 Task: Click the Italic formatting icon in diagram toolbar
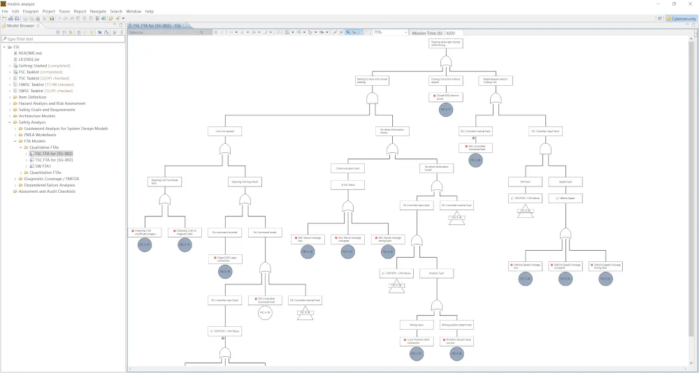[x=222, y=32]
